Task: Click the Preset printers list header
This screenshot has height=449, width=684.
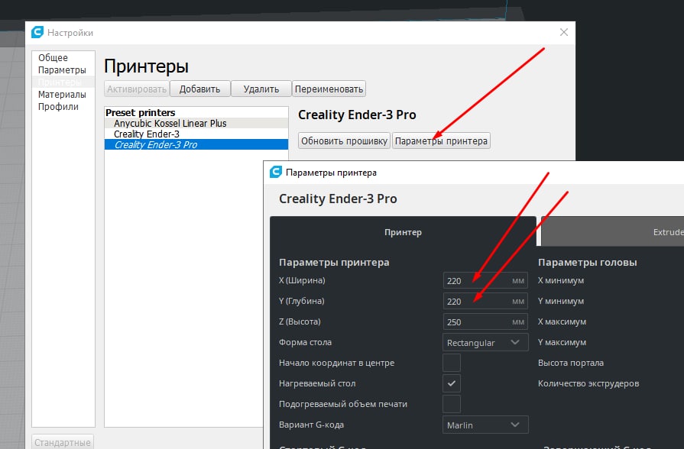Action: (140, 112)
